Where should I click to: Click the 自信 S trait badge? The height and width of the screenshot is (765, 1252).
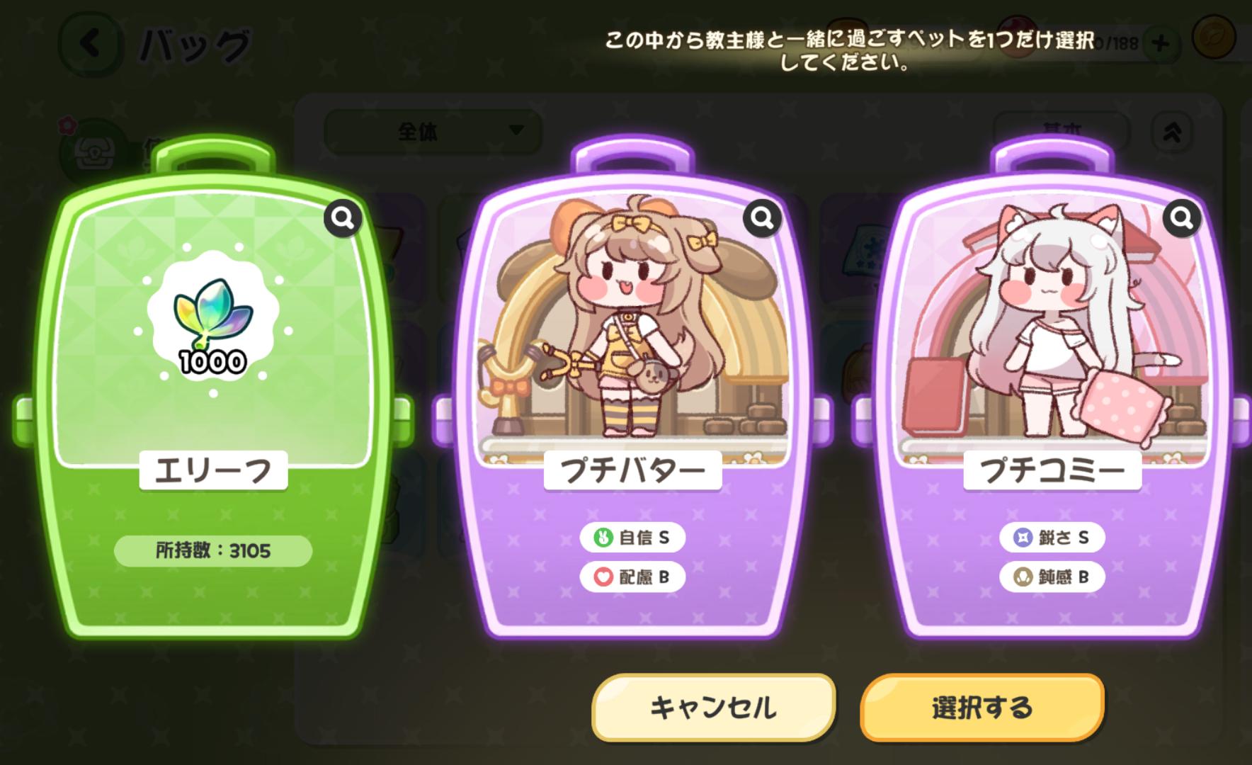tap(632, 538)
